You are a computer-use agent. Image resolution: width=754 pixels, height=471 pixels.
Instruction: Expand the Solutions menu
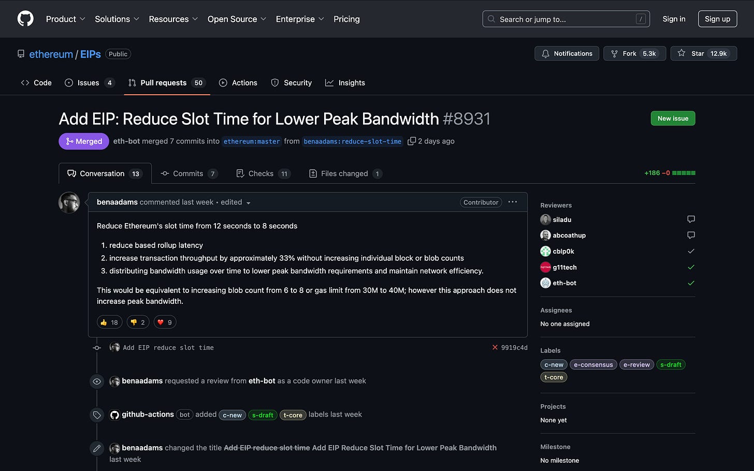(117, 19)
